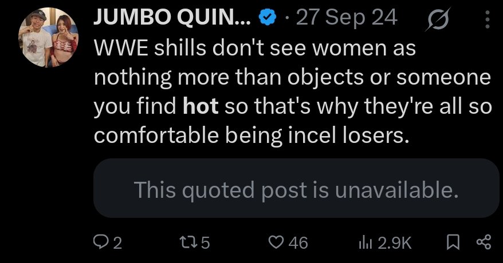Click the blue verified badge
The height and width of the screenshot is (263, 503).
266,18
